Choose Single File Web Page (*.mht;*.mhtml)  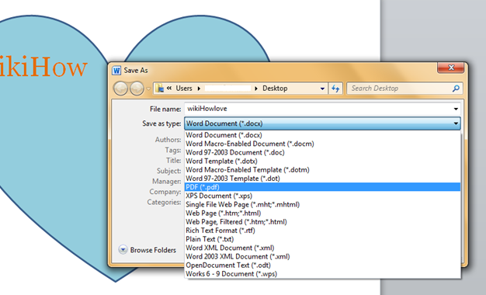click(322, 204)
